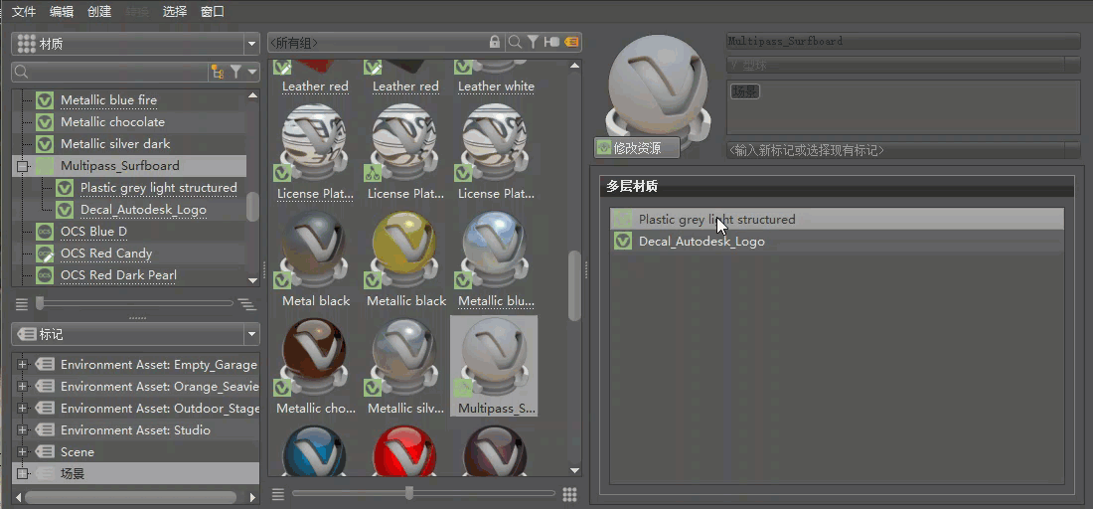The width and height of the screenshot is (1093, 509).
Task: Select the License Plate first thumbnail
Action: click(x=313, y=143)
